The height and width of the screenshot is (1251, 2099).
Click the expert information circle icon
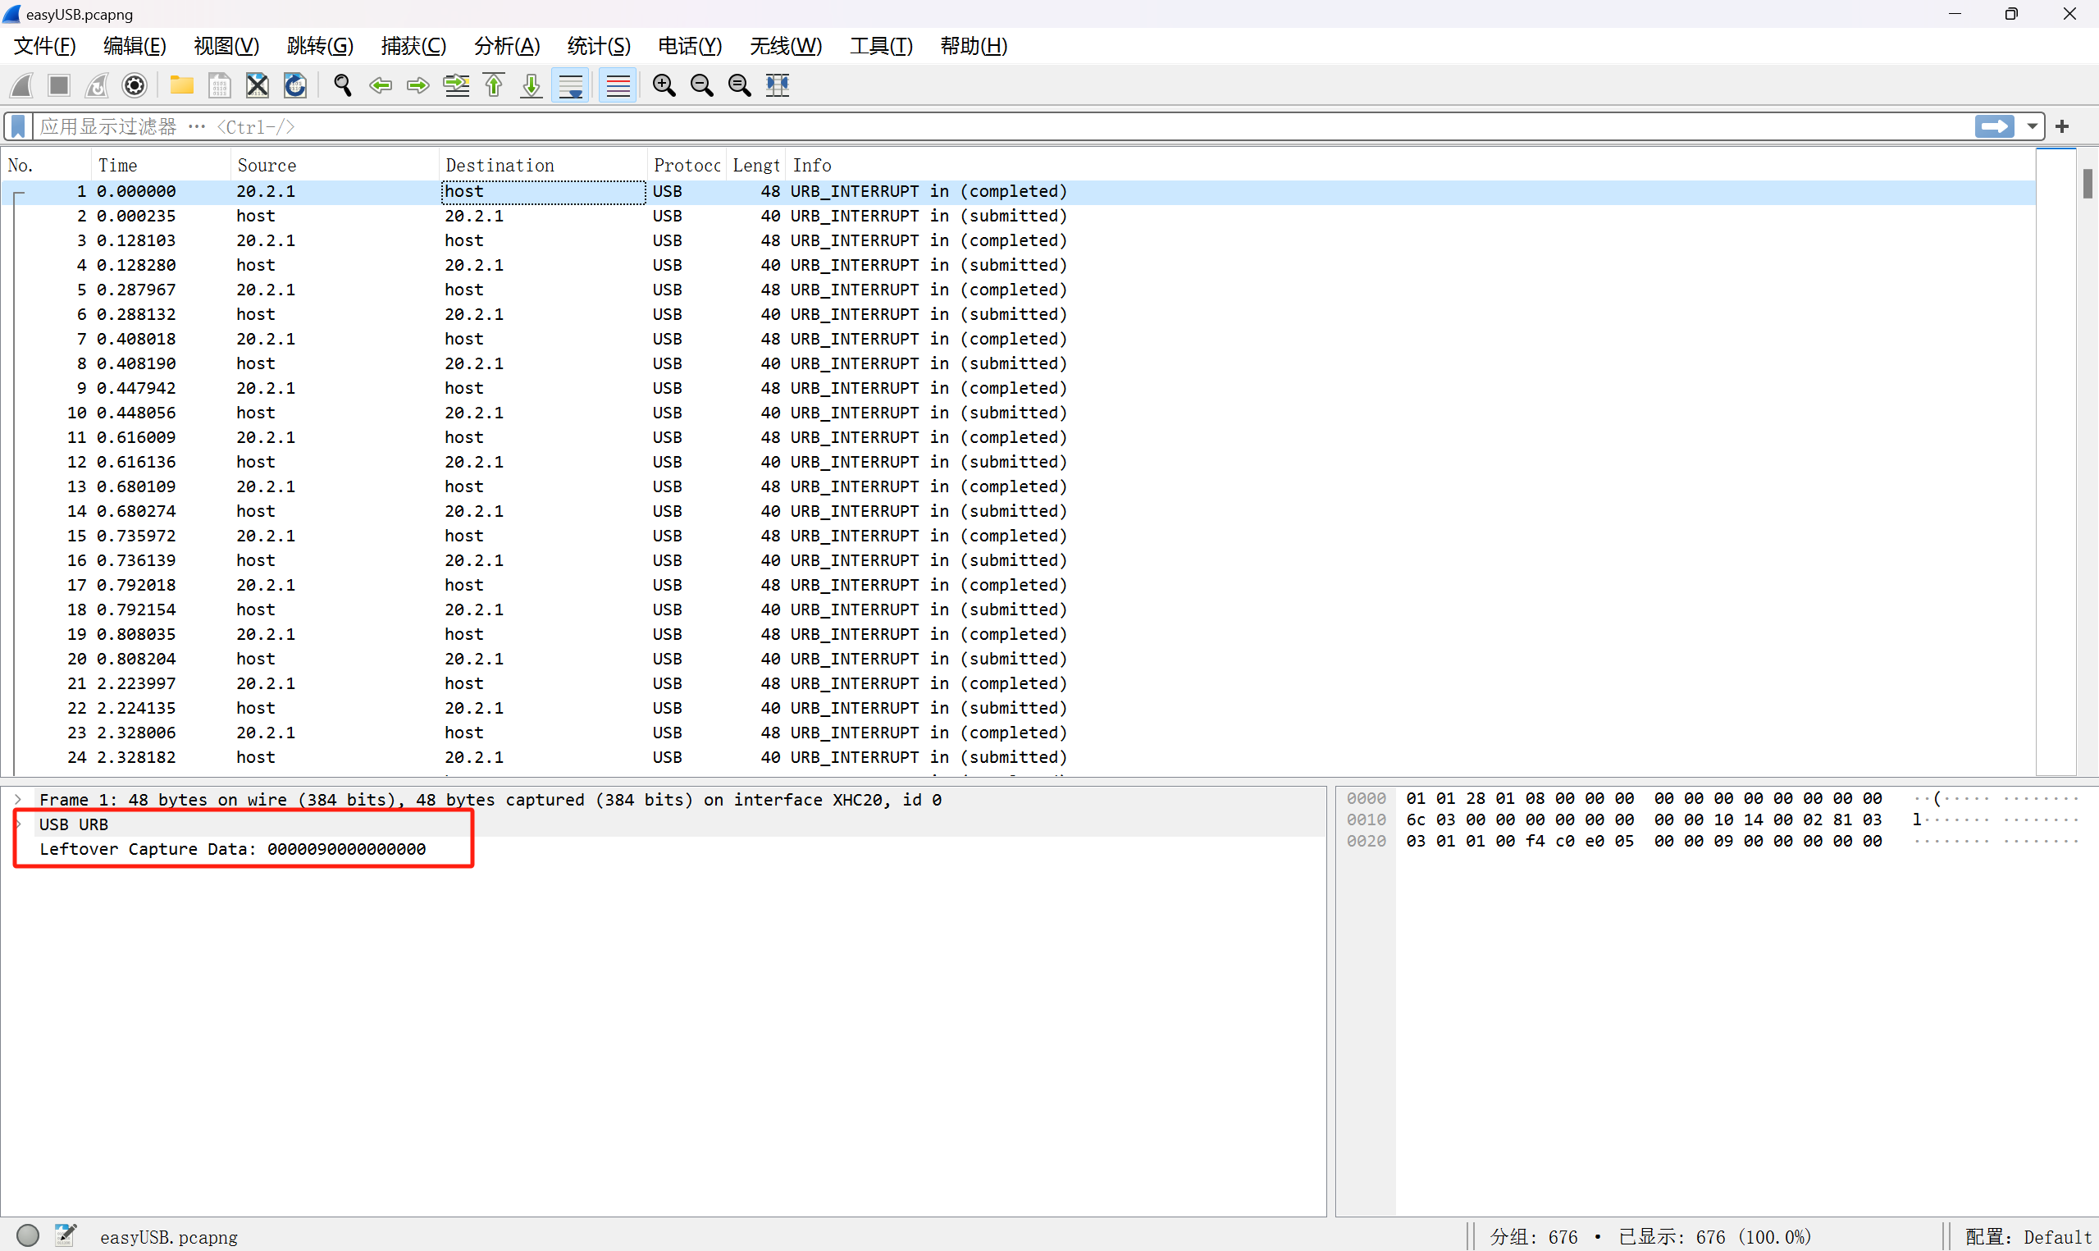pos(28,1235)
